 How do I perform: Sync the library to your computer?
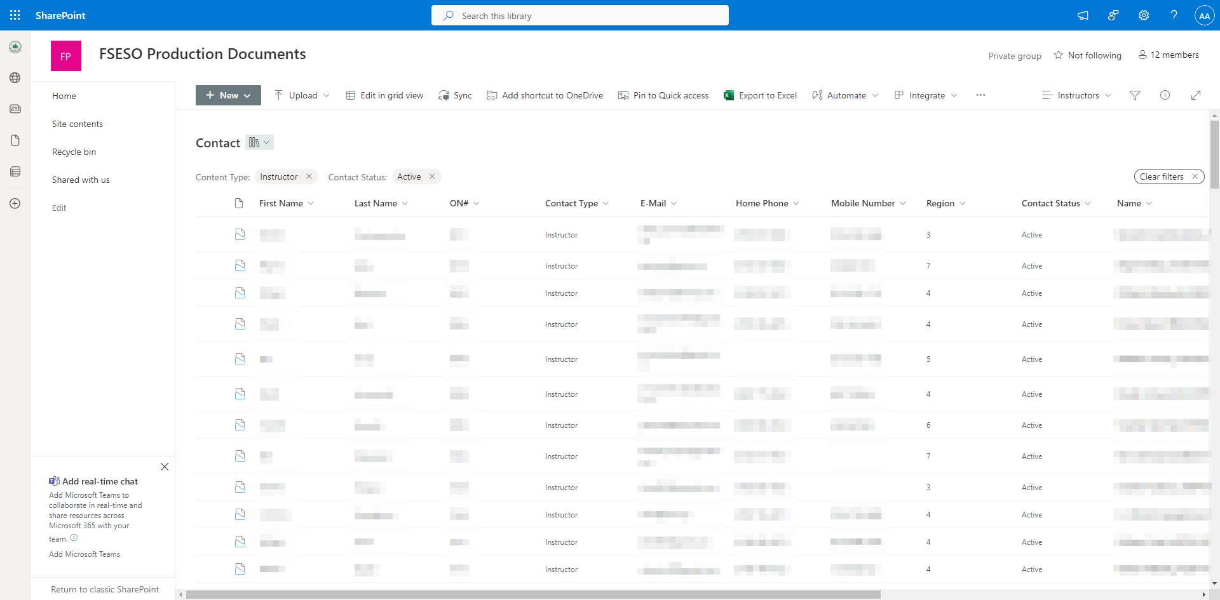pos(455,95)
